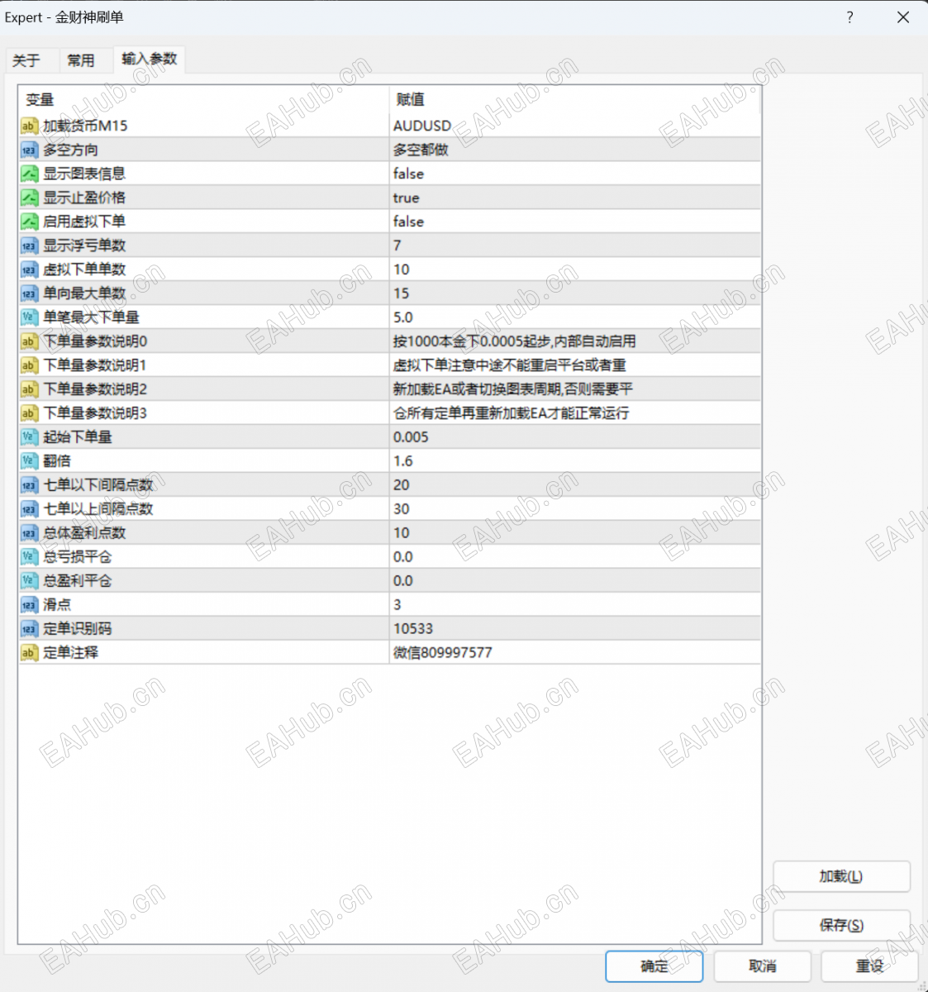This screenshot has width=928, height=992.
Task: Click the integer icon beside 显示浮亏单数
Action: [29, 246]
